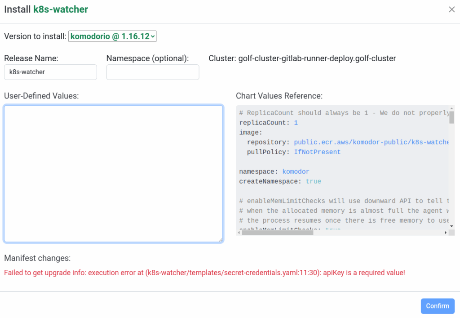
Task: Close the Install k8s-watcher dialog
Action: tap(452, 9)
